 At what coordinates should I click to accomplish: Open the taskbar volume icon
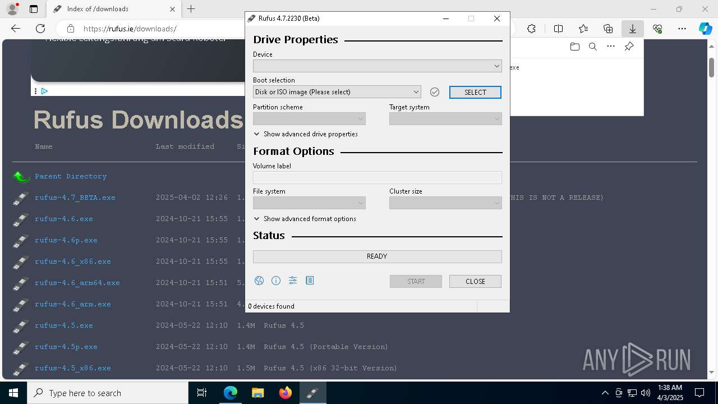pos(645,393)
